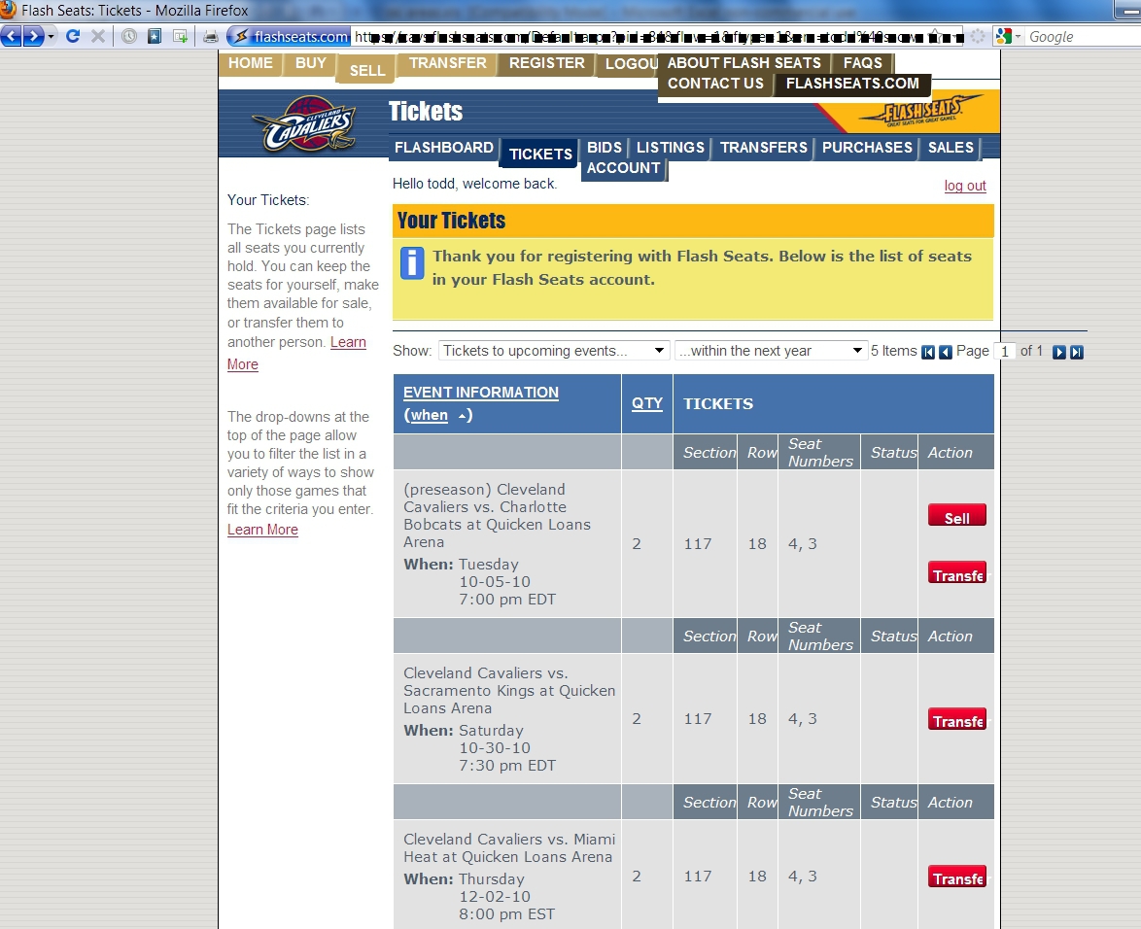Click the page number input field
The width and height of the screenshot is (1141, 929).
1004,352
